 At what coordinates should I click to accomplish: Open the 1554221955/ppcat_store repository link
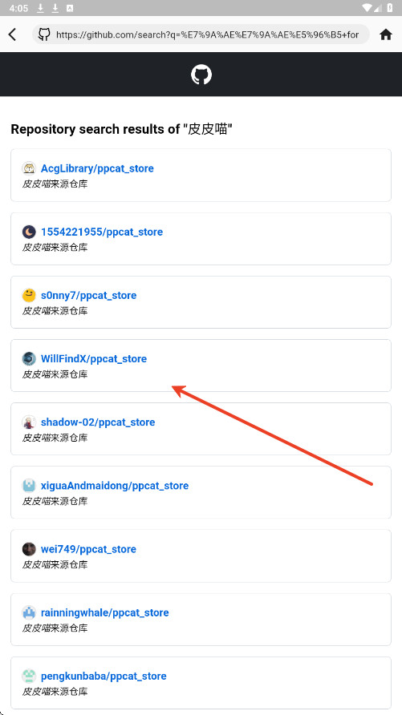click(102, 232)
